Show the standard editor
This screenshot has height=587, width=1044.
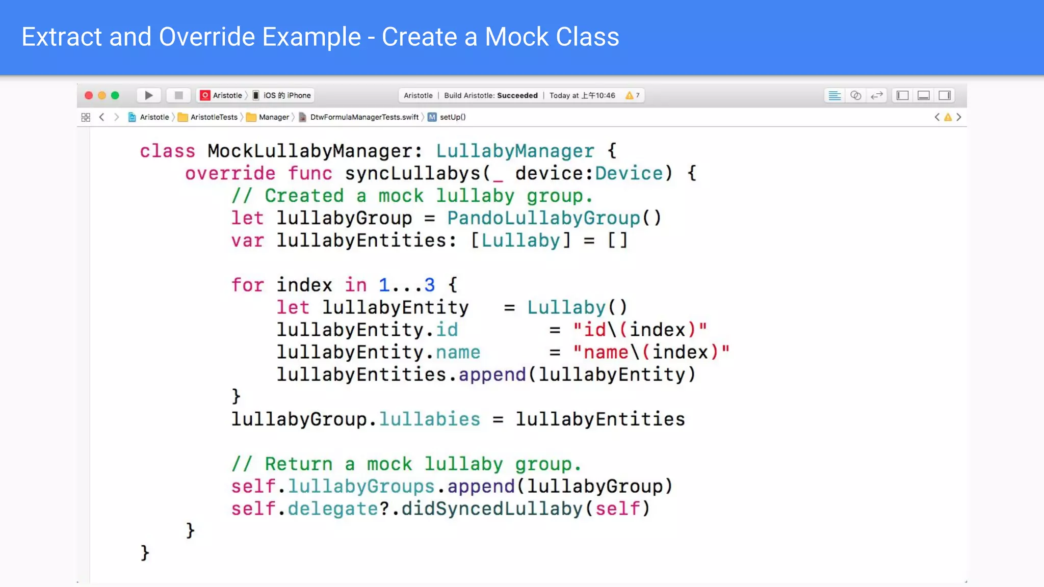(834, 95)
